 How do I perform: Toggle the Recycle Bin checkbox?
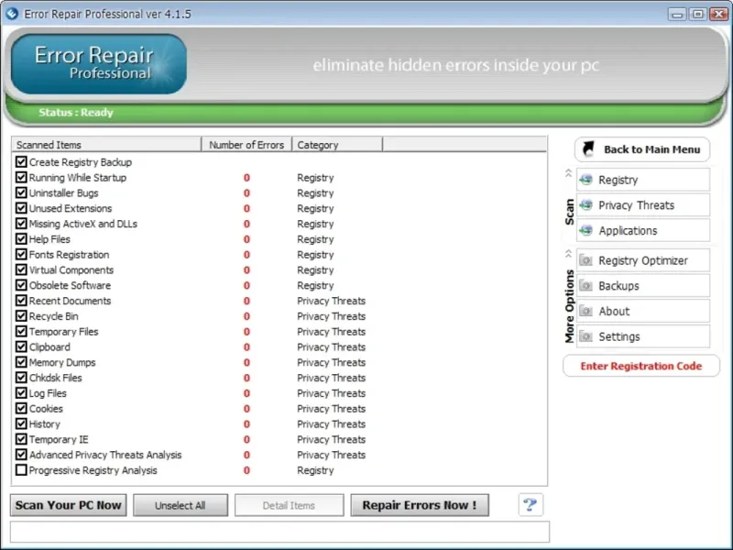tap(21, 316)
